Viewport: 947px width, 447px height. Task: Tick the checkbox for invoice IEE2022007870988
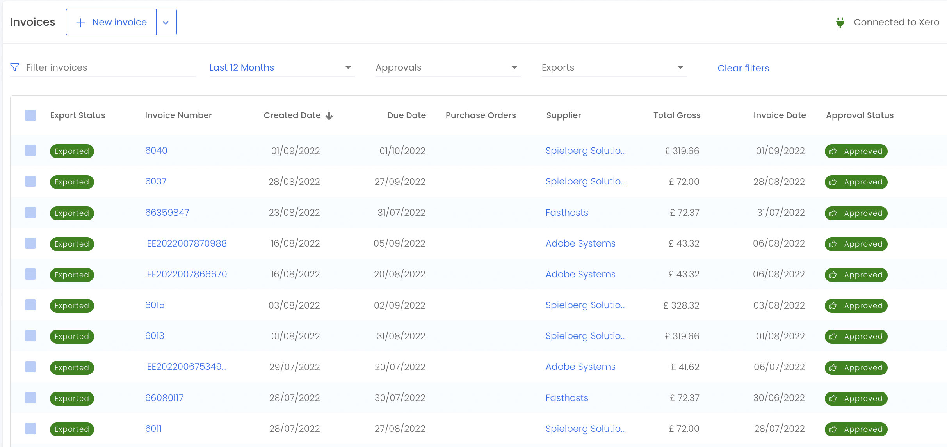tap(30, 243)
